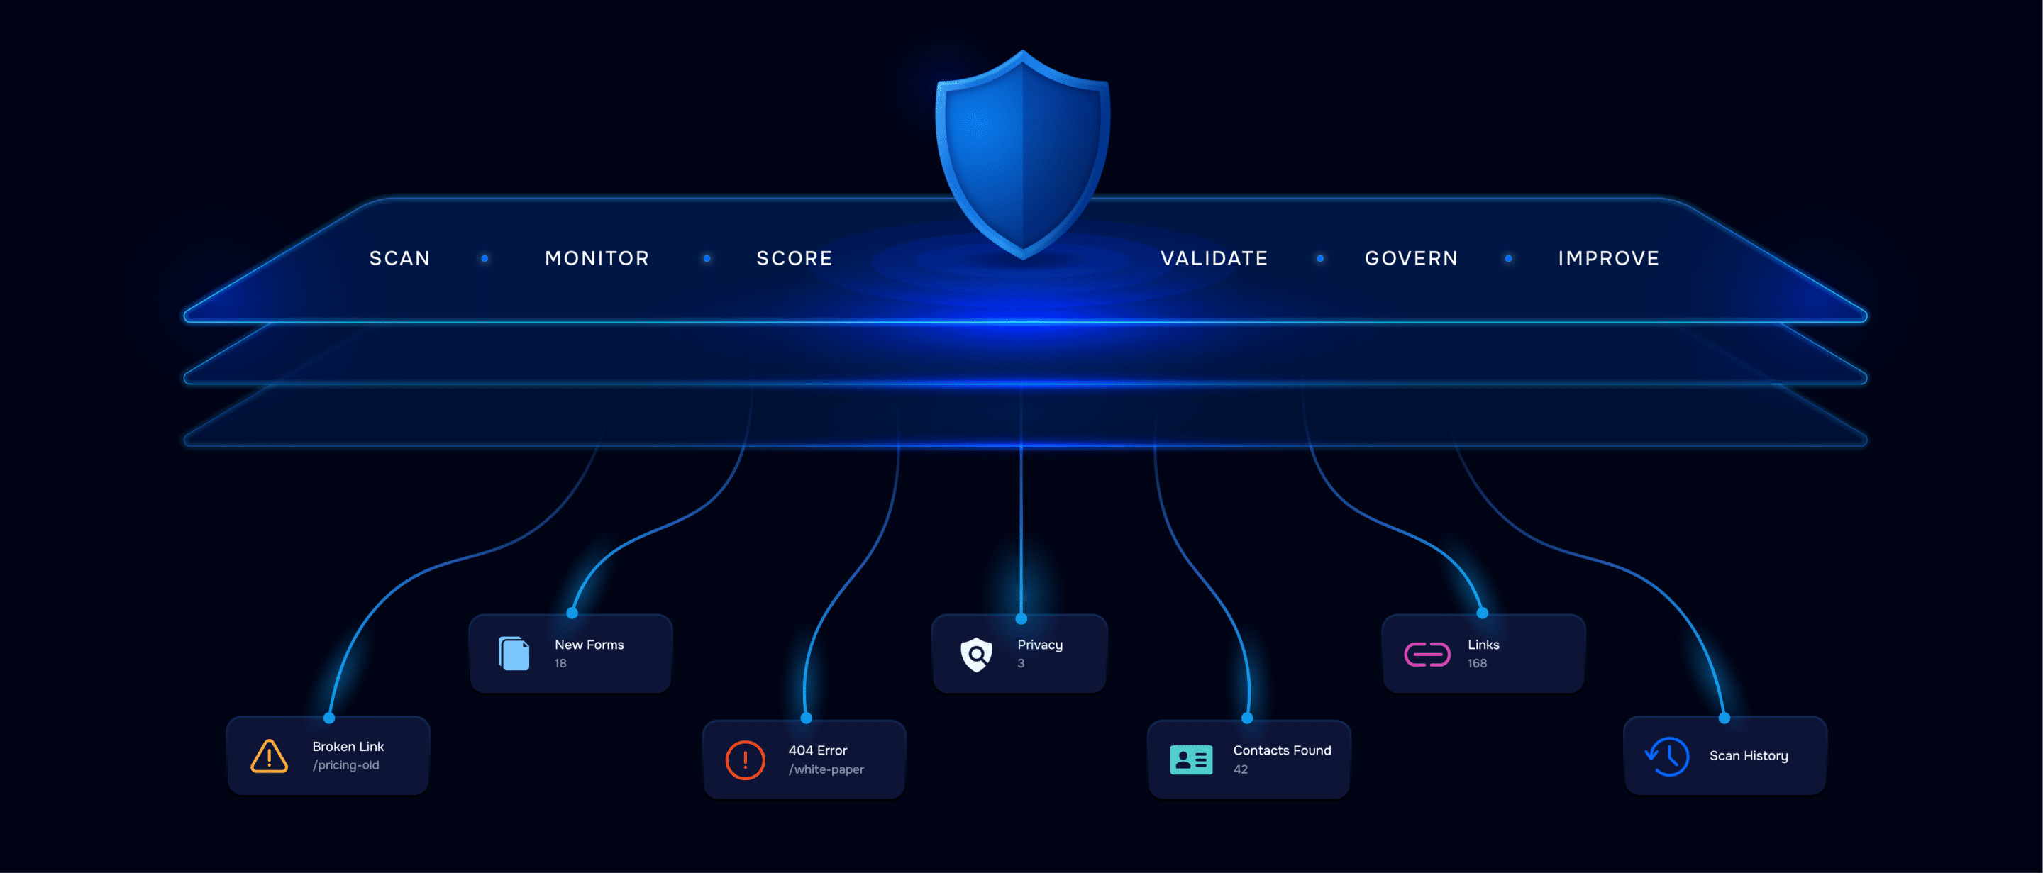Select the GOVERN label
Viewport: 2043px width, 873px height.
tap(1411, 258)
